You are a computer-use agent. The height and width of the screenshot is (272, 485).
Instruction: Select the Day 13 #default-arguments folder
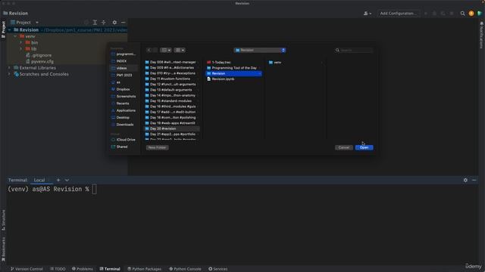pos(172,90)
